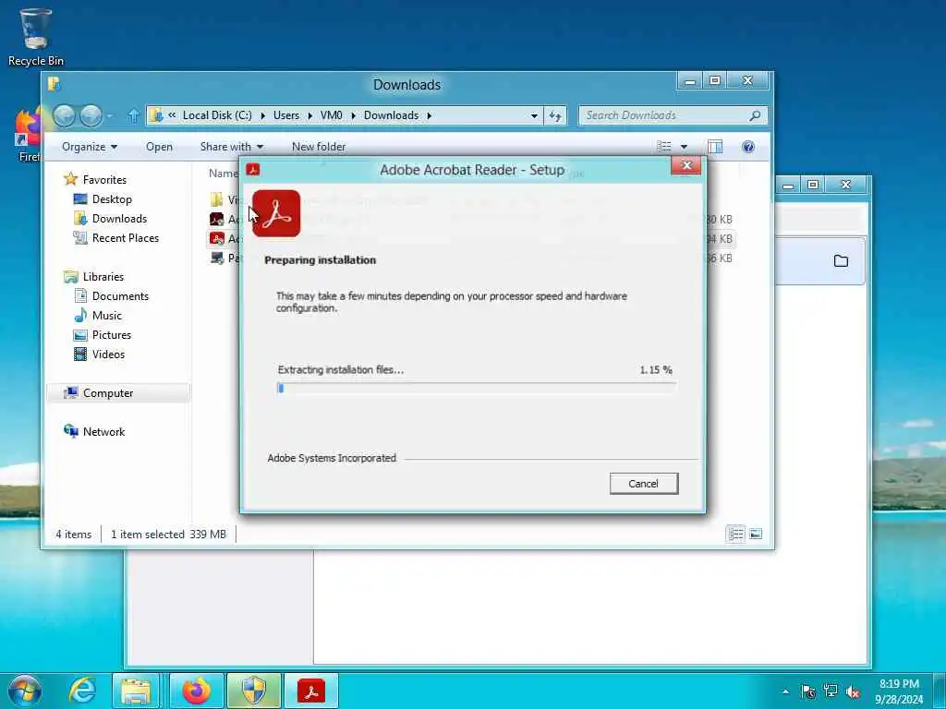The height and width of the screenshot is (709, 946).
Task: Open Videos library
Action: pos(109,354)
